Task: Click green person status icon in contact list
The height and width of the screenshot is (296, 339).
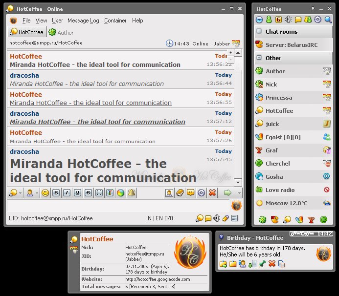Action: point(269,20)
